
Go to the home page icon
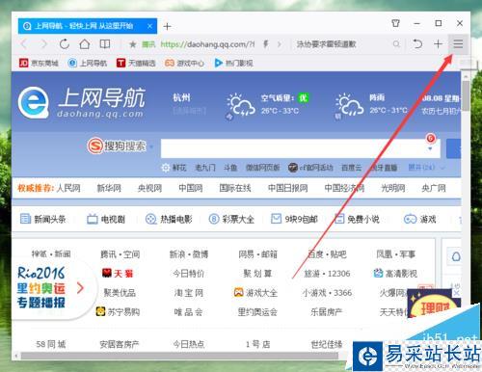[x=85, y=44]
